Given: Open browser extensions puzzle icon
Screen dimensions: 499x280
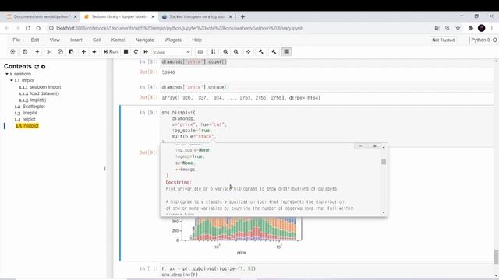Looking at the screenshot, I should [471, 28].
